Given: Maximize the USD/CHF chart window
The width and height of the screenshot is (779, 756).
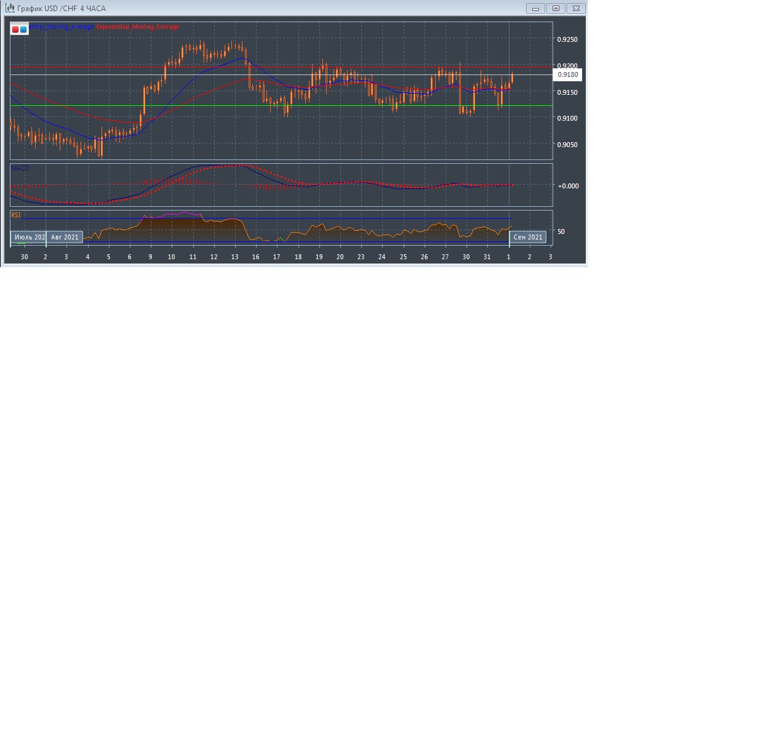Looking at the screenshot, I should coord(556,9).
